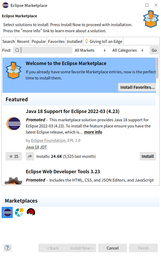This screenshot has width=161, height=257.
Task: Click the help question mark icon
Action: tap(7, 248)
